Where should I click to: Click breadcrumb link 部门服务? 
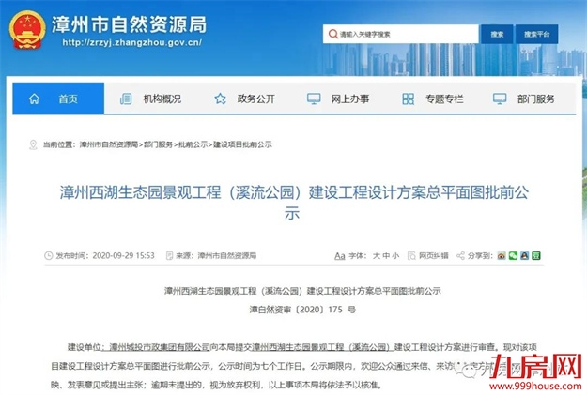[x=158, y=144]
